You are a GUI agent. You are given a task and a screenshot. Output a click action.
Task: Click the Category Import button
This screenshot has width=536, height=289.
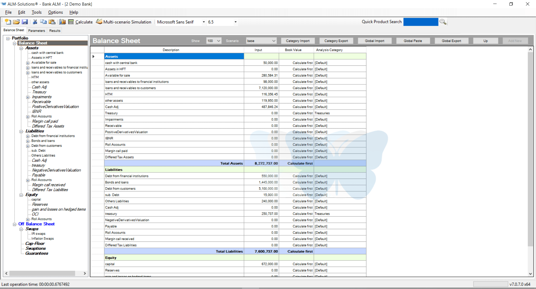pyautogui.click(x=298, y=41)
